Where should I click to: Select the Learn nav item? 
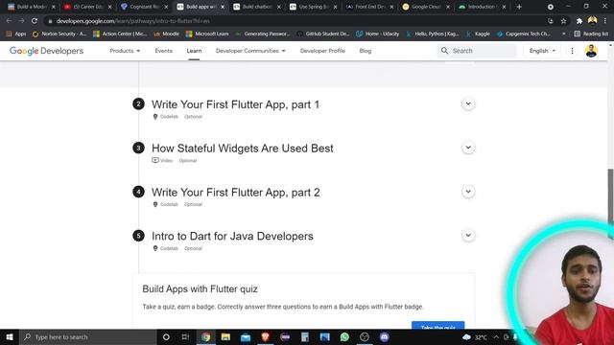194,51
